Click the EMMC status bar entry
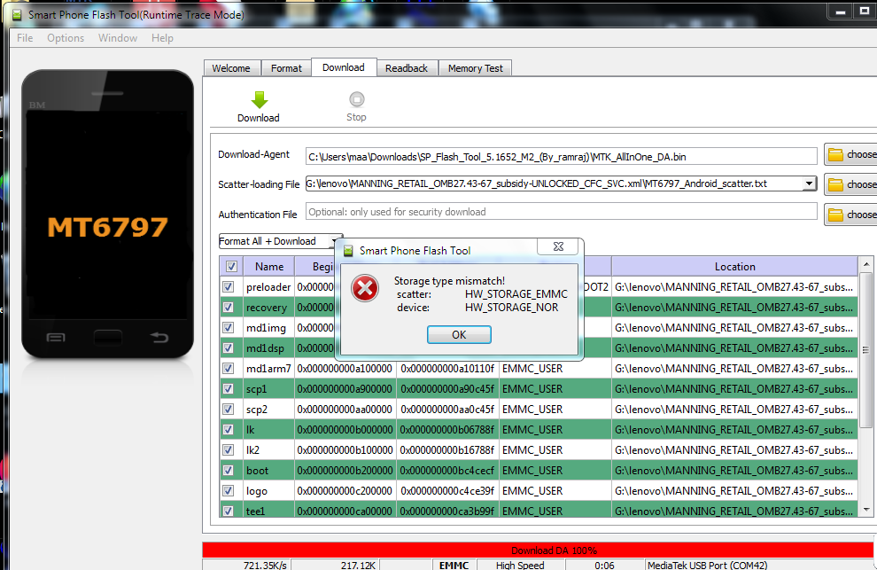 pos(454,566)
